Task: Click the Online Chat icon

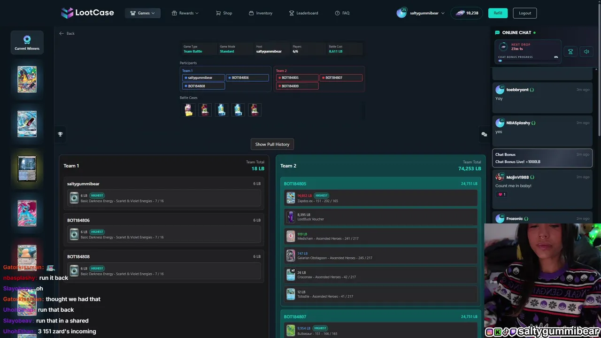Action: coord(497,32)
